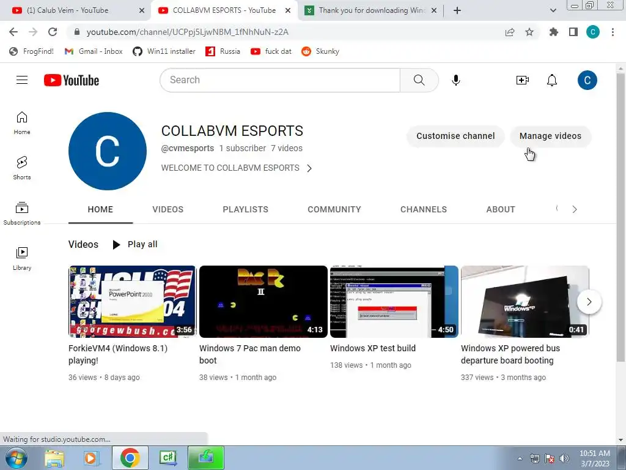Open Windows Explorer from taskbar
This screenshot has height=470, width=626.
[x=54, y=458]
